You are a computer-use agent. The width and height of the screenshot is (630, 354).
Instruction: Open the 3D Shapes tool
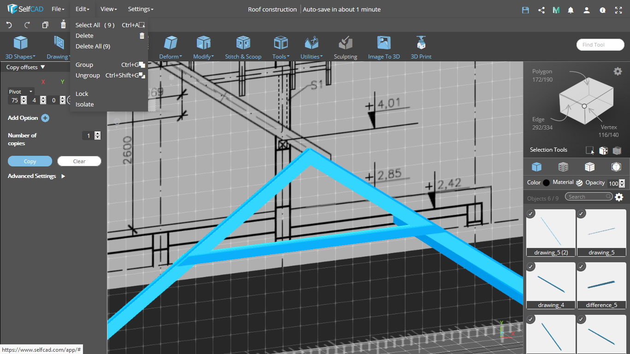20,47
